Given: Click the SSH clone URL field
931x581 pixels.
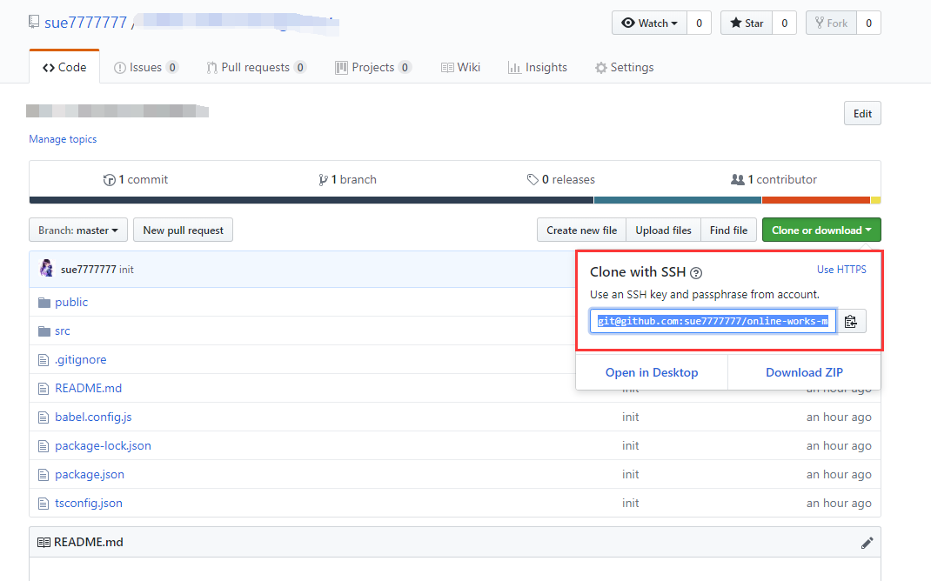Looking at the screenshot, I should (713, 321).
